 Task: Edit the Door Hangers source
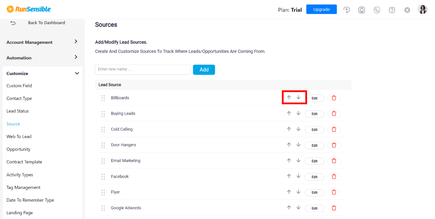tap(314, 145)
